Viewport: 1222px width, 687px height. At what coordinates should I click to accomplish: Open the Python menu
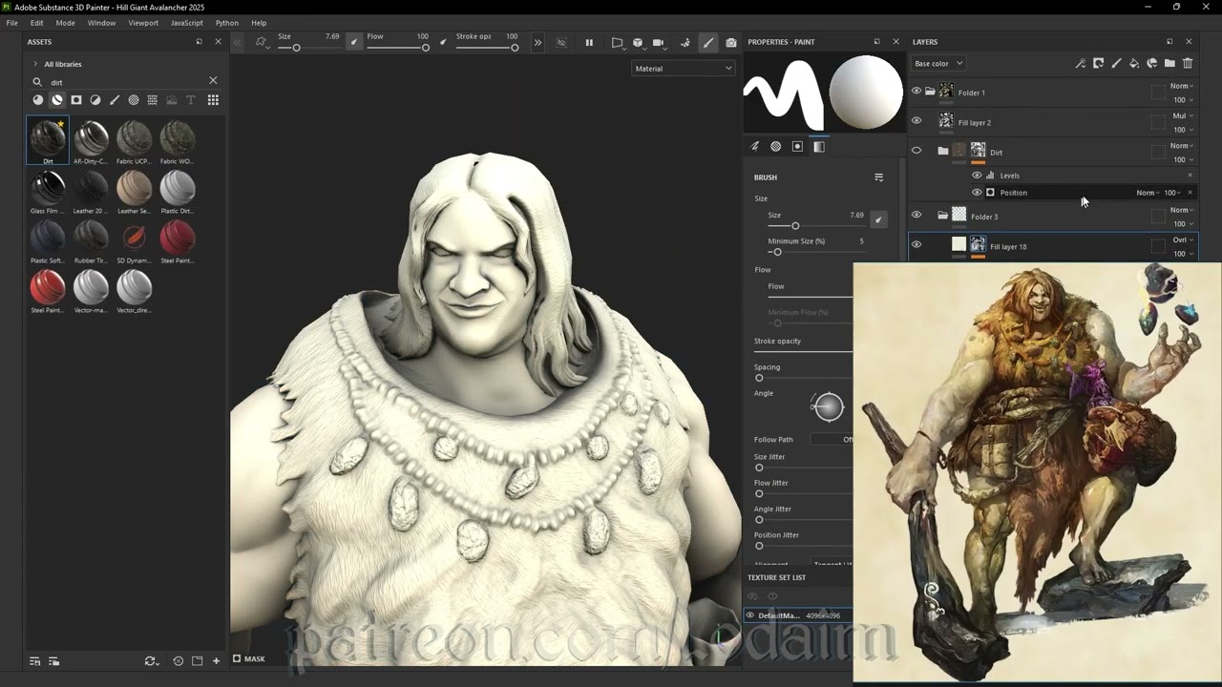[227, 23]
